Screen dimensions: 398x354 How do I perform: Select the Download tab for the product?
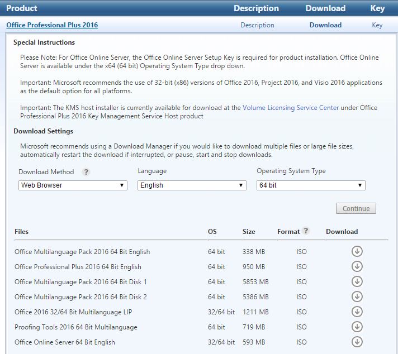tap(325, 25)
